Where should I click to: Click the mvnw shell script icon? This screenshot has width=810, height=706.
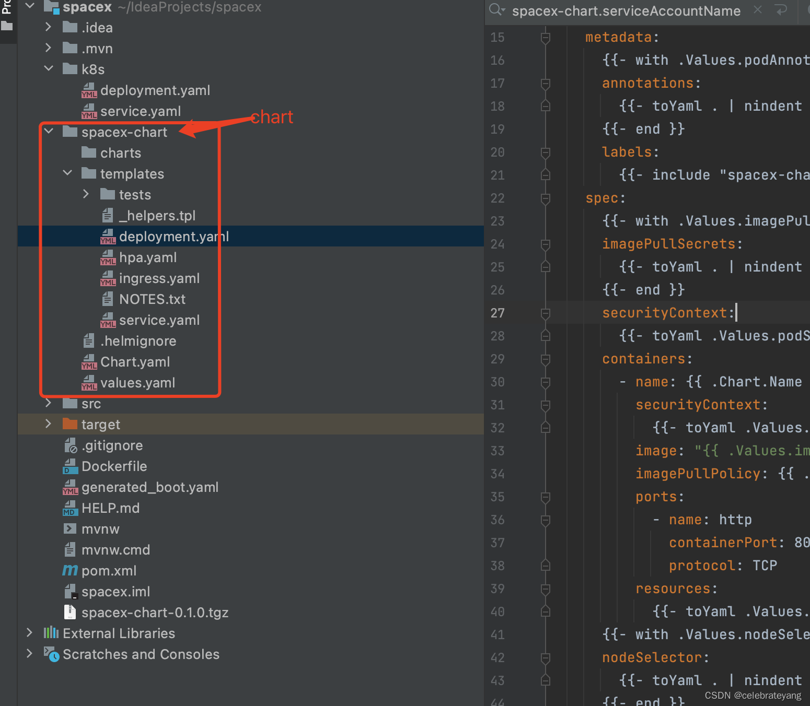[x=70, y=528]
